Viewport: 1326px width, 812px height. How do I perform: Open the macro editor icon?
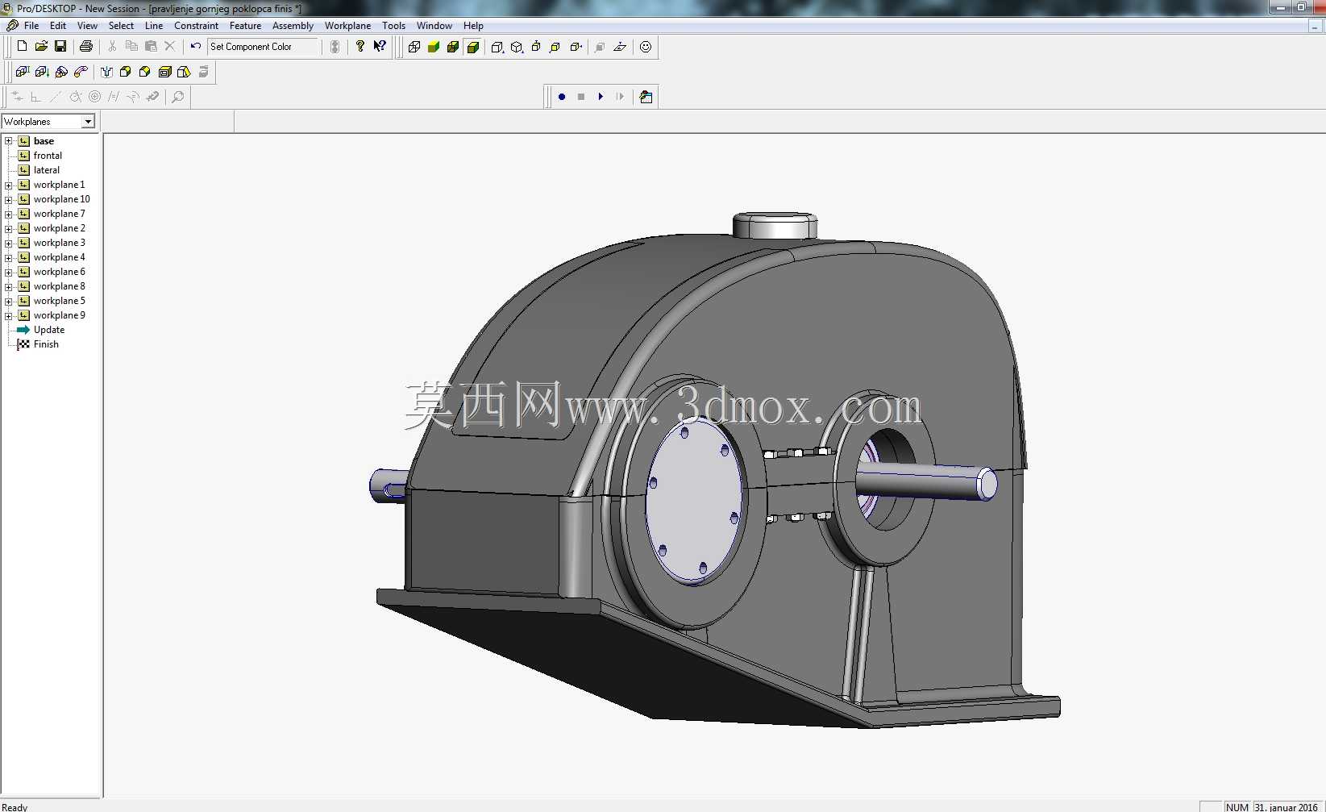pyautogui.click(x=646, y=97)
